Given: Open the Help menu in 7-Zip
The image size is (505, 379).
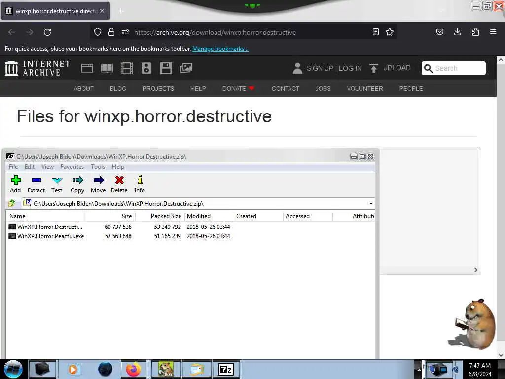Looking at the screenshot, I should coord(118,167).
